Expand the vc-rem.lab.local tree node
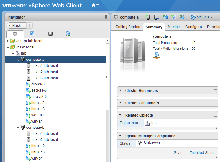This screenshot has height=162, width=220. point(8,41)
